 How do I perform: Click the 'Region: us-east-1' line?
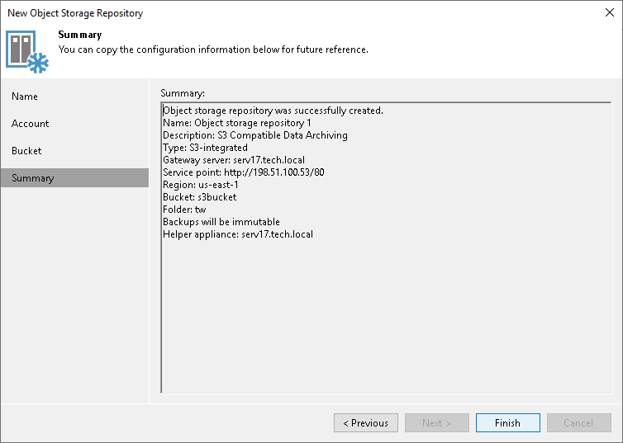coord(201,185)
